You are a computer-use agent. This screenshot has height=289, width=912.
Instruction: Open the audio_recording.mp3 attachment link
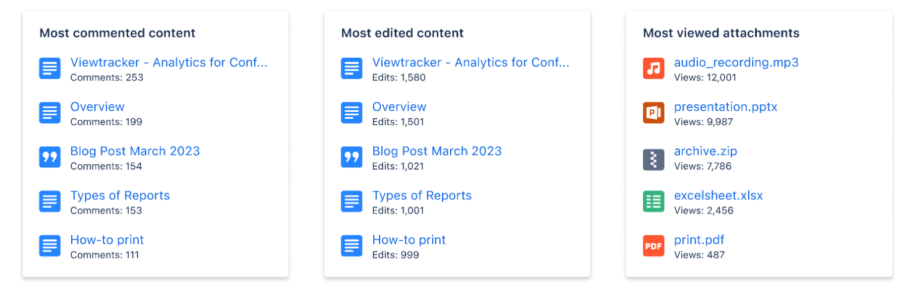[x=736, y=62]
